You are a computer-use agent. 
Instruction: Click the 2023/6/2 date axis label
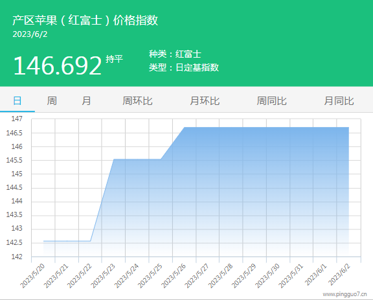pos(339,275)
